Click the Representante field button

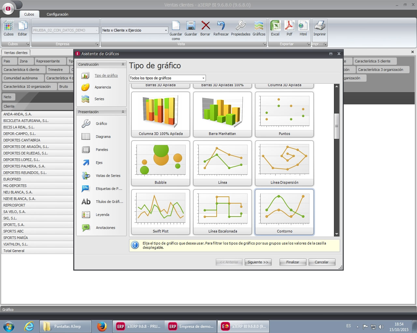(x=50, y=61)
